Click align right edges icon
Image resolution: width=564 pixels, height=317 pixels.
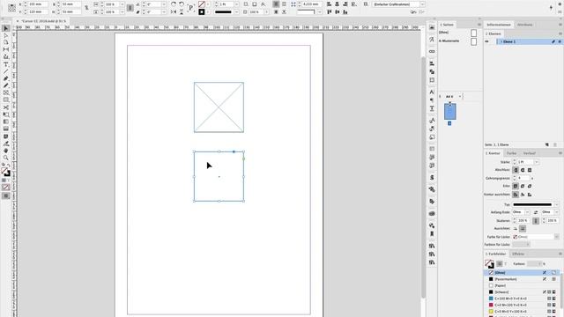[x=345, y=4]
